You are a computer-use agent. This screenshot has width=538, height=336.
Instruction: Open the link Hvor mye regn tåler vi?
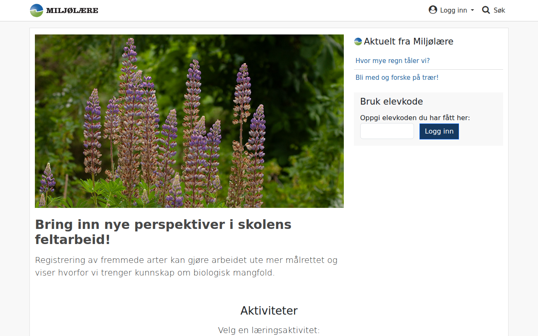(392, 60)
